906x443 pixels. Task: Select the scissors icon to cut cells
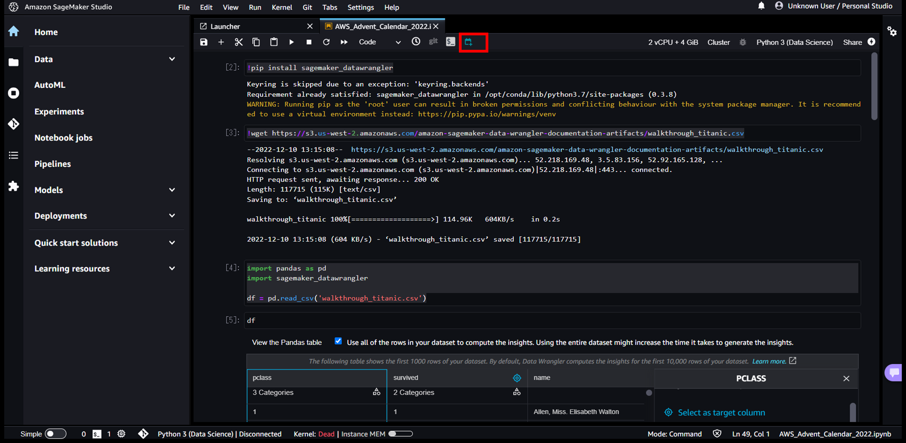(239, 42)
